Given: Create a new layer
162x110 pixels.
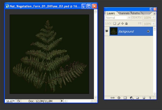Looking at the screenshot, I should (x=144, y=98).
